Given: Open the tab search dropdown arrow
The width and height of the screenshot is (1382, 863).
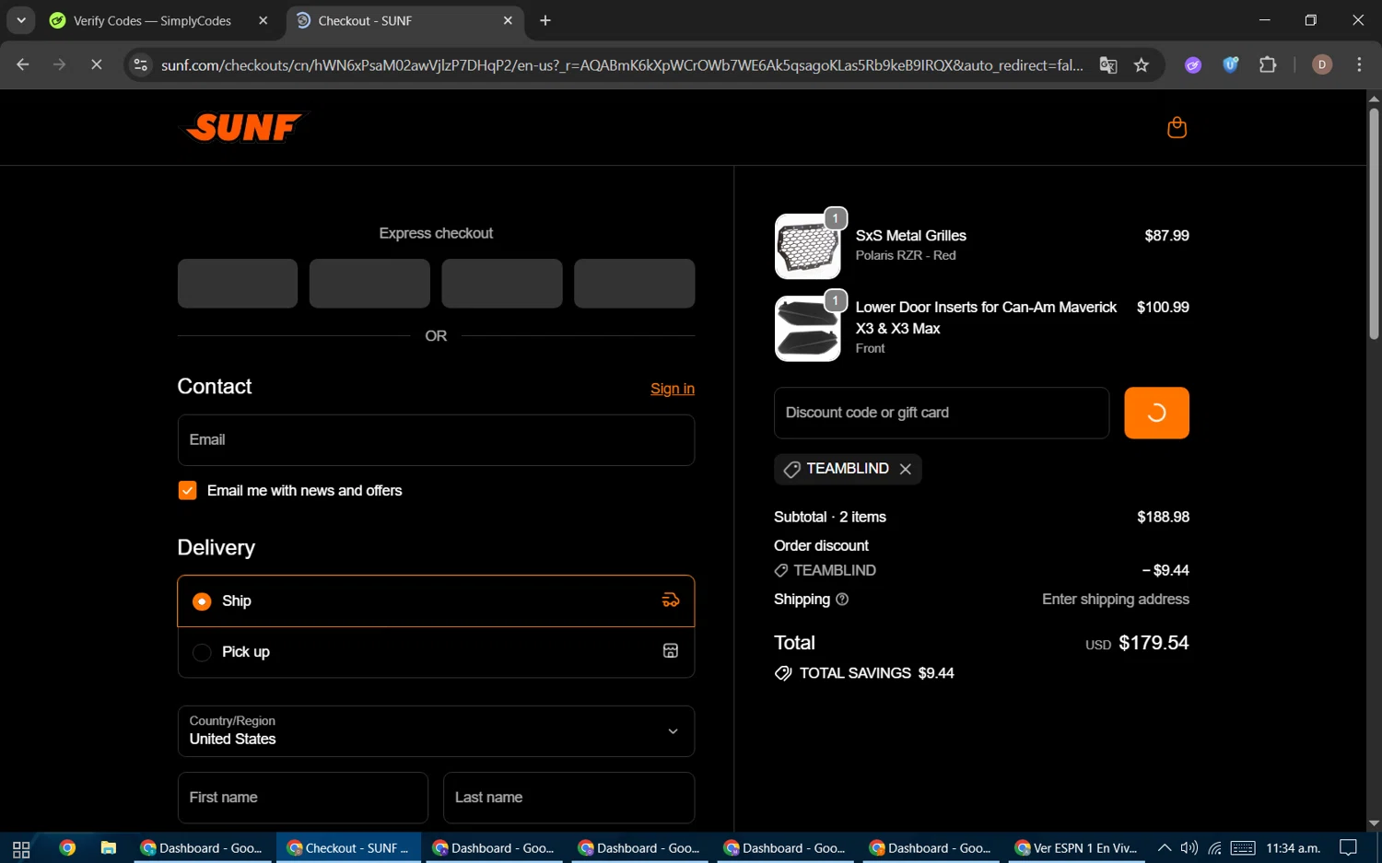Looking at the screenshot, I should click(20, 20).
